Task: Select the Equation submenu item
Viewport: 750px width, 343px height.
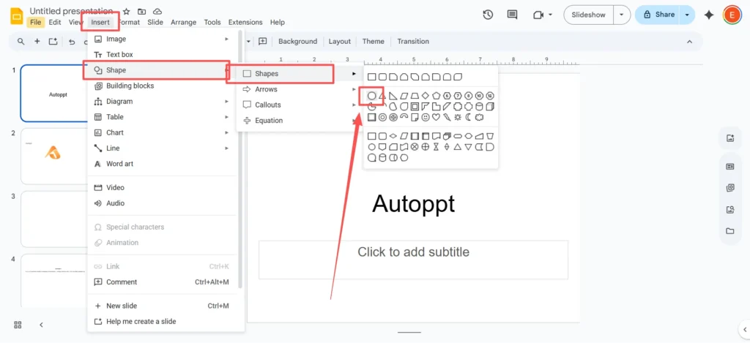Action: (300, 121)
